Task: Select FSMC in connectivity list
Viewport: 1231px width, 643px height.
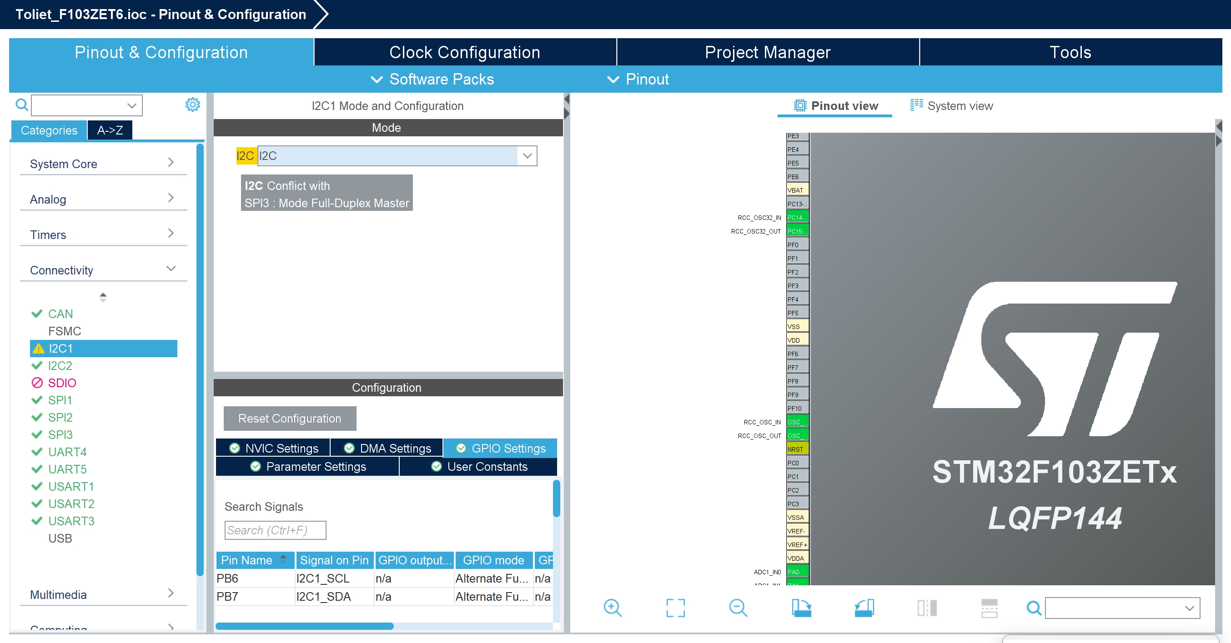Action: (x=65, y=331)
